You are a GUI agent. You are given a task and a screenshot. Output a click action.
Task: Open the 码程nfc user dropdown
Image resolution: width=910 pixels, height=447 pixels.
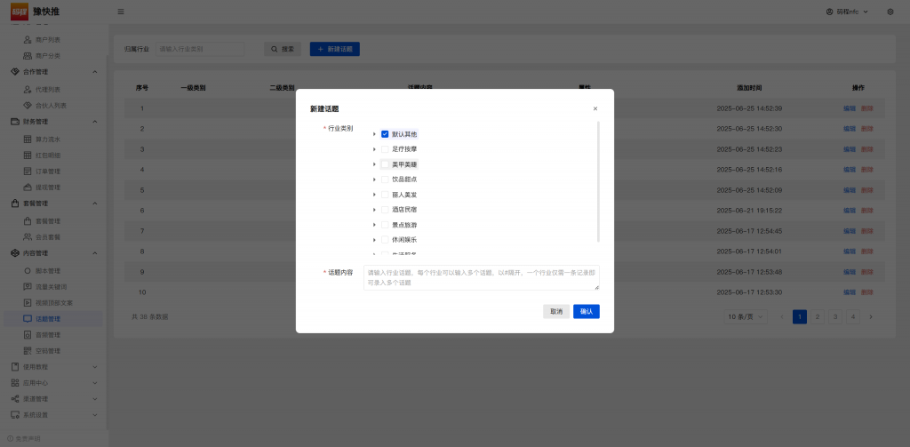coord(849,12)
